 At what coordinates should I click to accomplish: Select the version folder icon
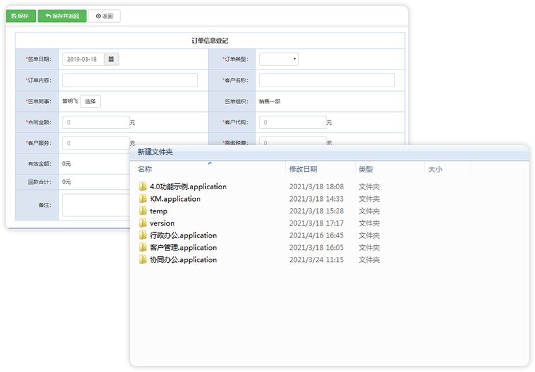tap(142, 223)
